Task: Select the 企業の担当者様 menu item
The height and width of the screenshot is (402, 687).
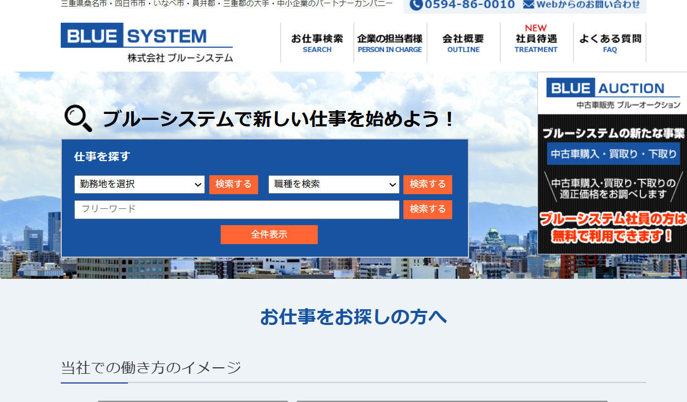Action: point(390,42)
